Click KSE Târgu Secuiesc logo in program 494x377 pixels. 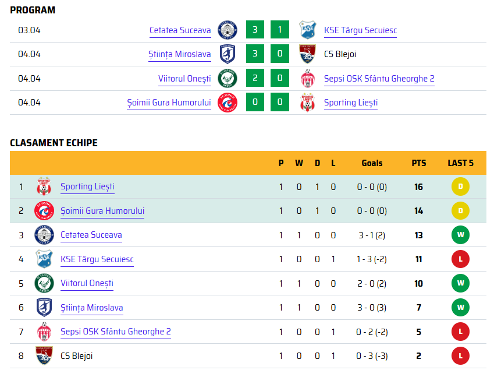307,30
